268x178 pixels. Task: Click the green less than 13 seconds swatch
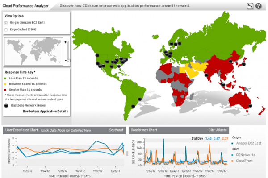tap(5, 79)
